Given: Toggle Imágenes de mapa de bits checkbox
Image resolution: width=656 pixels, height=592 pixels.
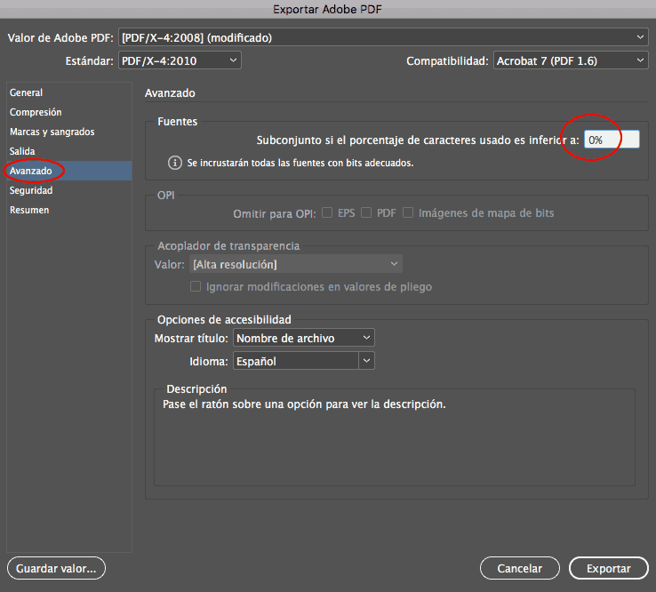Looking at the screenshot, I should click(x=408, y=213).
